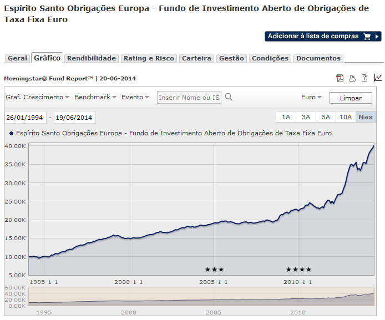The width and height of the screenshot is (385, 320).
Task: Click the search magnifier icon
Action: pyautogui.click(x=229, y=97)
